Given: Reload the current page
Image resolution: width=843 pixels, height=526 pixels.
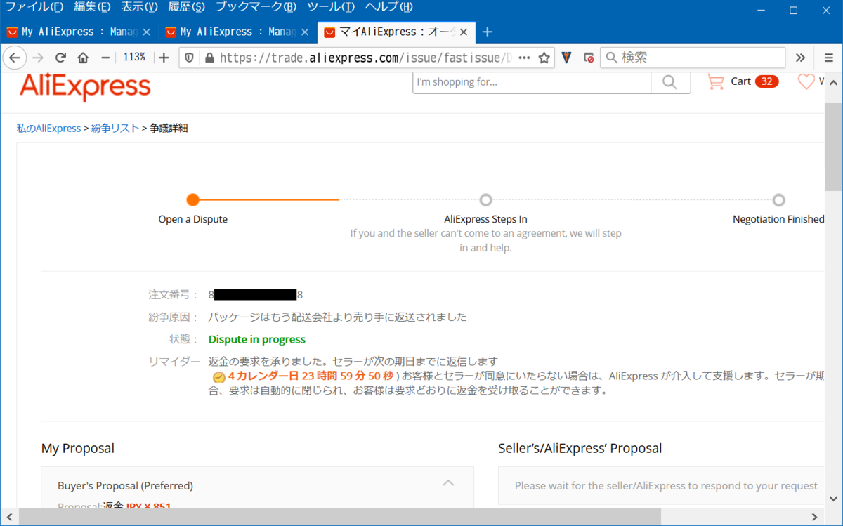Looking at the screenshot, I should tap(60, 58).
